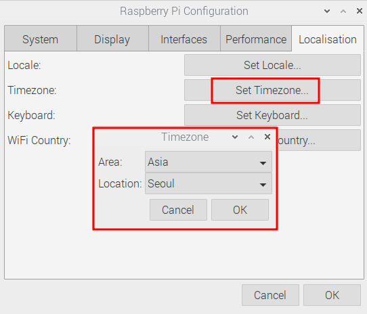Maximize the Timezone dialog with up chevron
Viewport: 367px width, 314px height.
coord(251,137)
